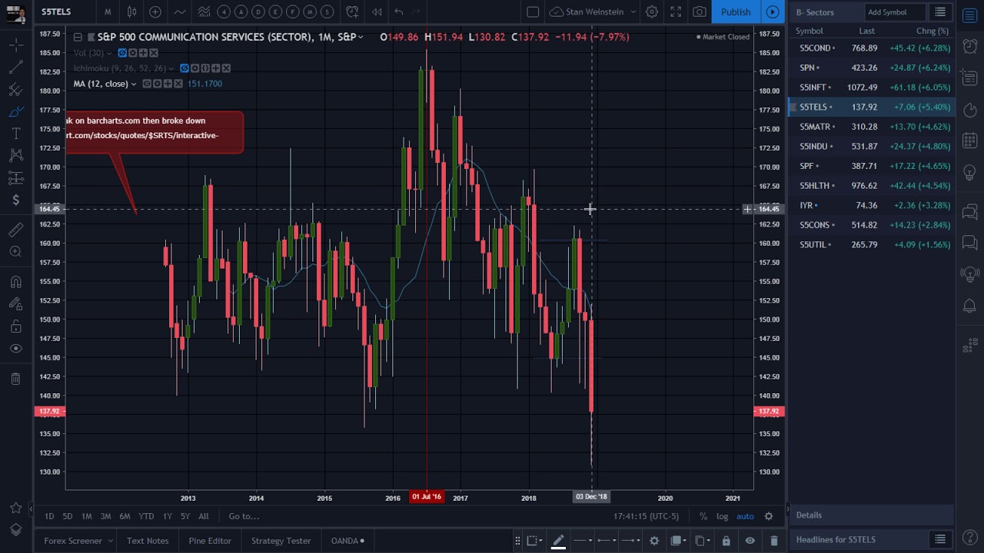984x553 pixels.
Task: Remove the MA (12, close) indicator
Action: tap(178, 84)
